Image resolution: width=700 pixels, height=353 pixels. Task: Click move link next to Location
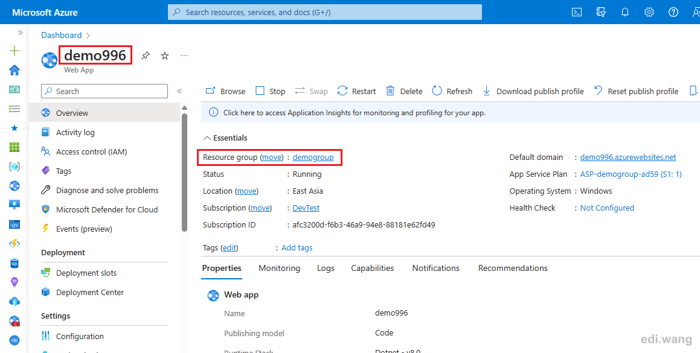[246, 191]
